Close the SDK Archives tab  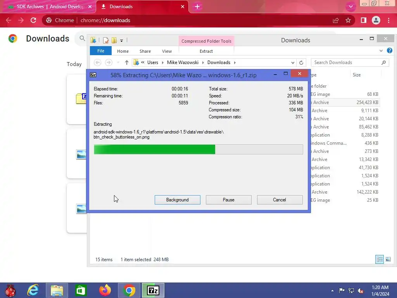pos(90,7)
